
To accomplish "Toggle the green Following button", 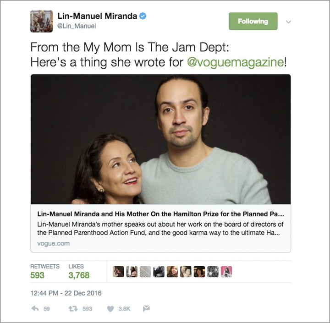I will tap(253, 21).
